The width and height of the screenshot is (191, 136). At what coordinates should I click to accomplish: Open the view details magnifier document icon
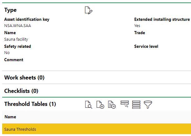[89, 104]
